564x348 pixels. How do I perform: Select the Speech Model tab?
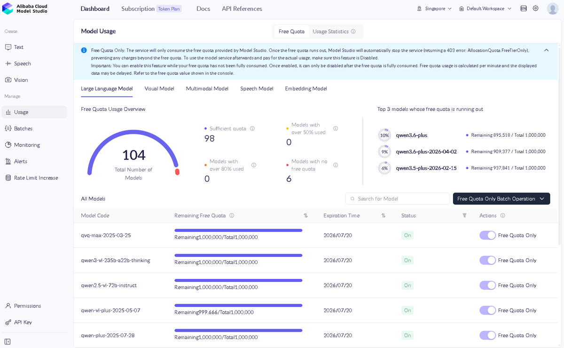point(257,88)
